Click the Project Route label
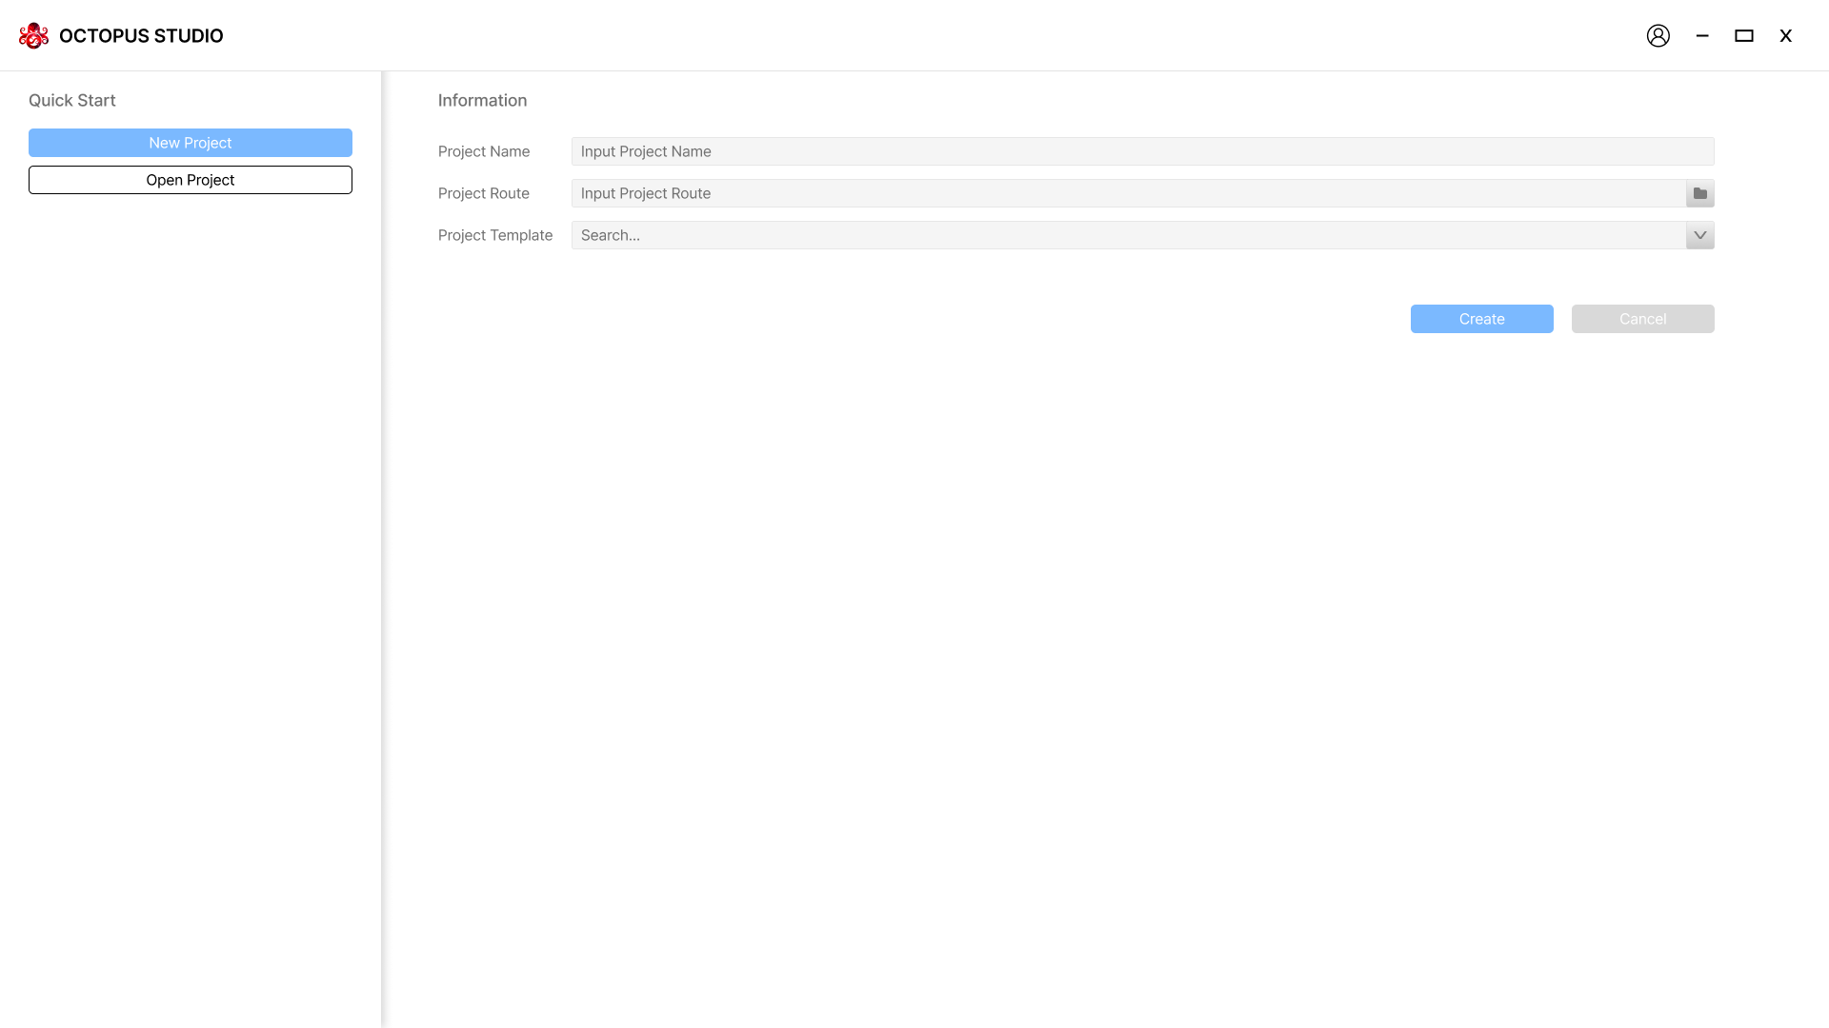The width and height of the screenshot is (1829, 1028). (x=483, y=193)
